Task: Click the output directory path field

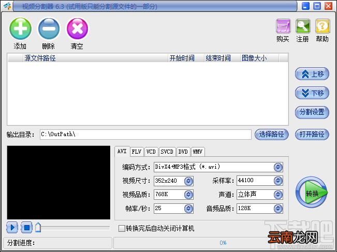Action: [145, 135]
